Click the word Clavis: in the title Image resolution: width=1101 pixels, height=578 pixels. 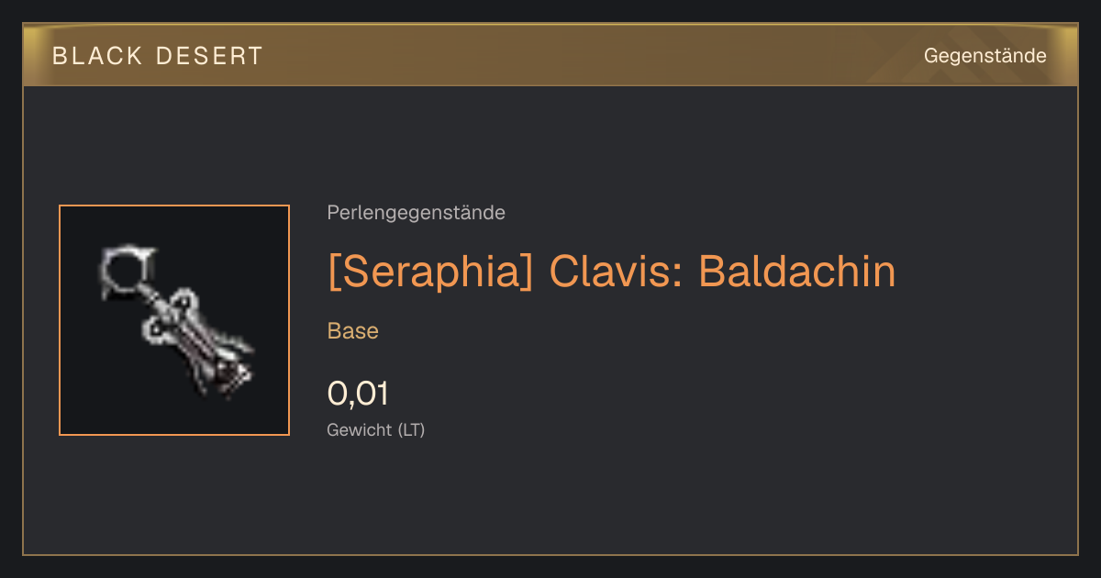pyautogui.click(x=616, y=272)
